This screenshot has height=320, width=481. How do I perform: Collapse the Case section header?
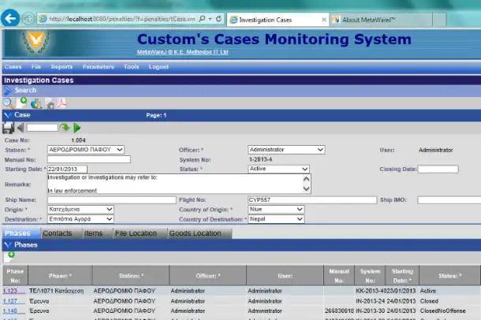coord(8,115)
